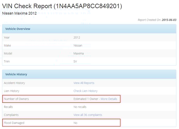This screenshot has width=179, height=129.
Task: Select the Trim row label
Action: 7,62
